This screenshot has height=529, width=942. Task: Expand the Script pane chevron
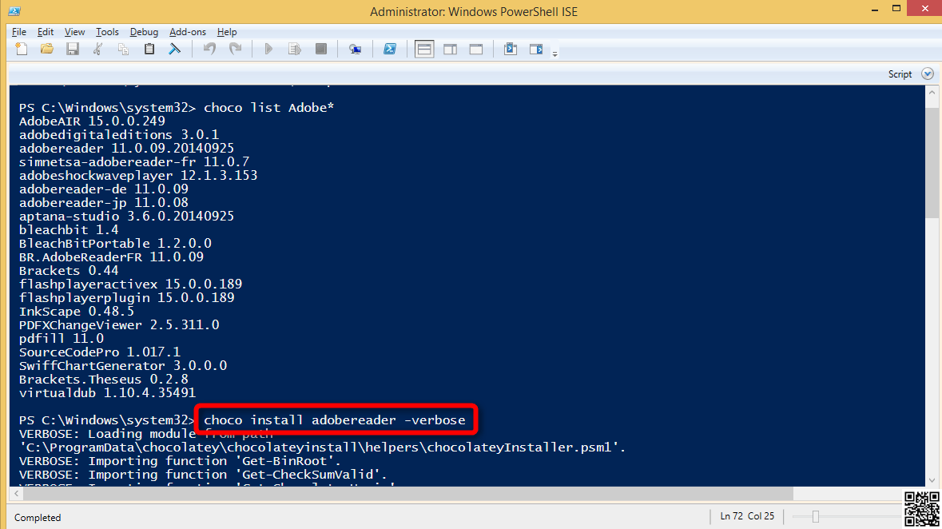tap(927, 74)
